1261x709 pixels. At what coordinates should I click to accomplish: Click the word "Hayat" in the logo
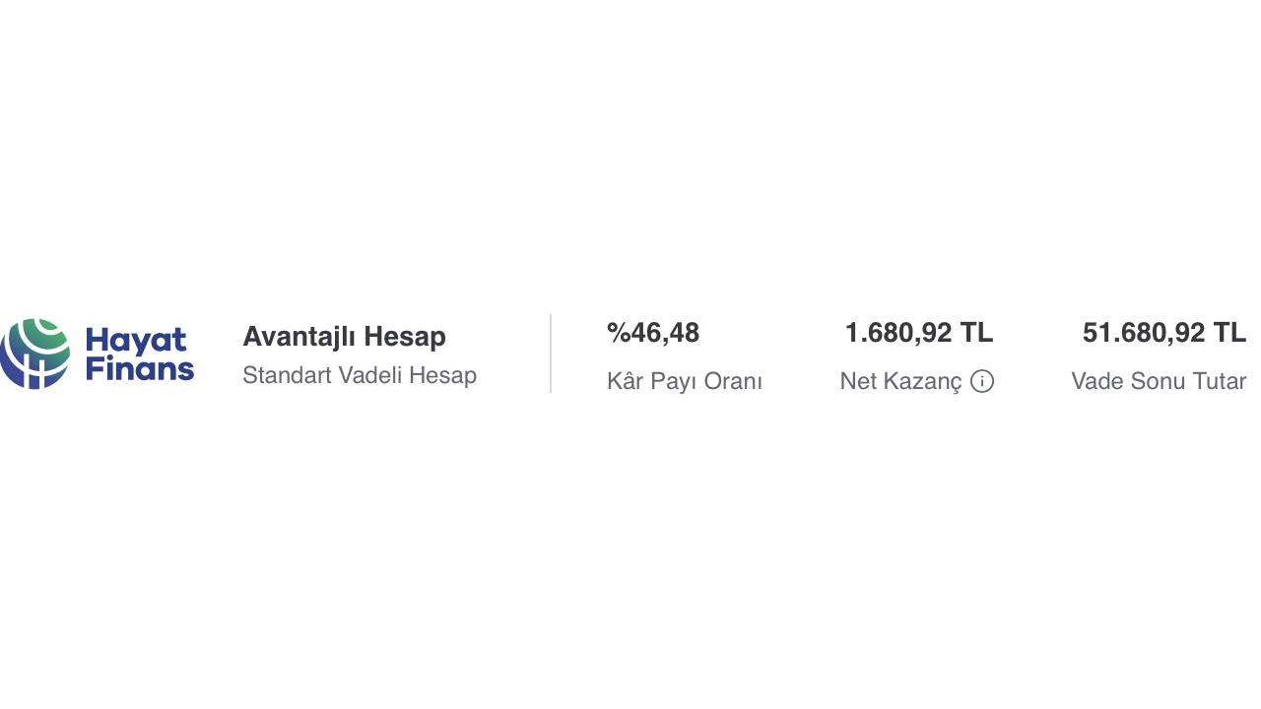[x=136, y=341]
